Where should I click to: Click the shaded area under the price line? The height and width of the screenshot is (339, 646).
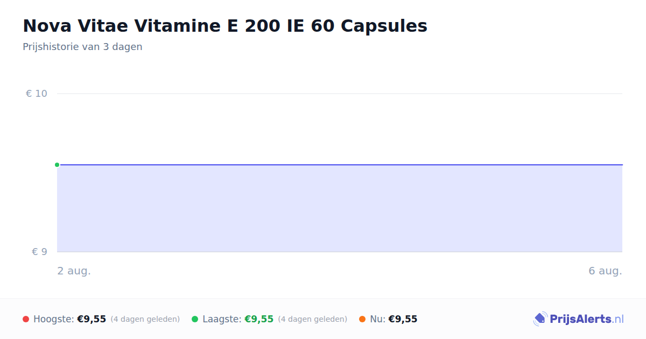click(x=340, y=208)
